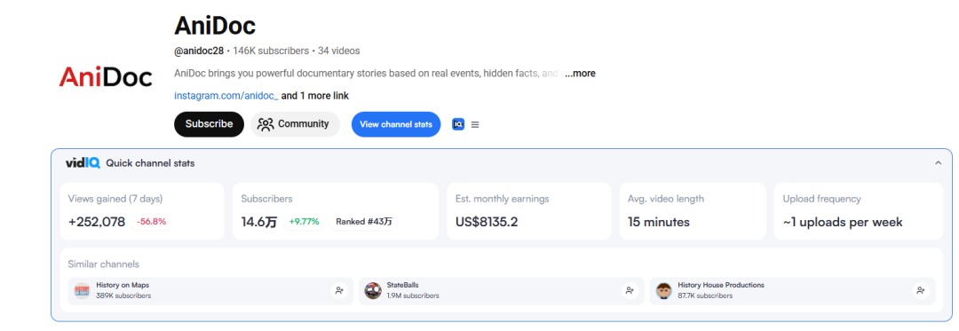Add History on Maps channel icon
Image resolution: width=959 pixels, height=331 pixels.
click(339, 291)
